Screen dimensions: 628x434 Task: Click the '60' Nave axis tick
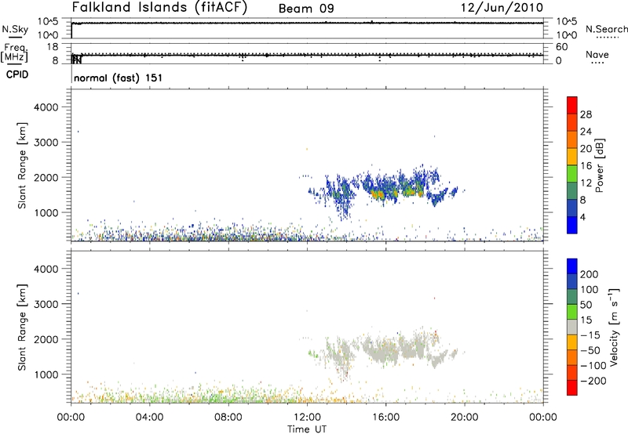tap(562, 47)
